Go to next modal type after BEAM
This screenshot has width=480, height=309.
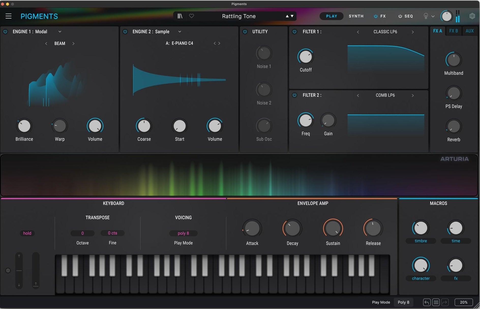(x=73, y=43)
